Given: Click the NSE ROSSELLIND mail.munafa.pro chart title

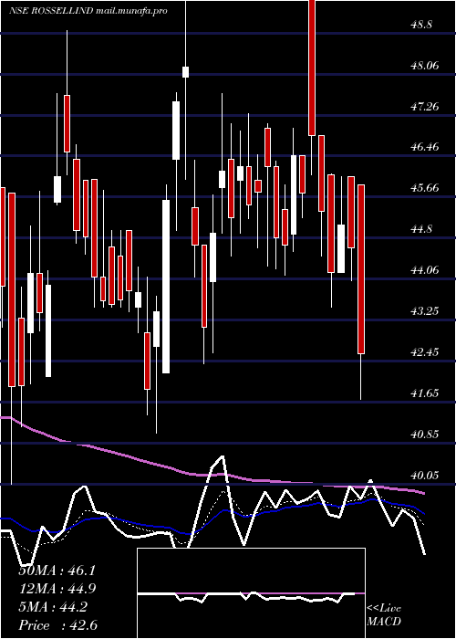Looking at the screenshot, I should 88,11.
